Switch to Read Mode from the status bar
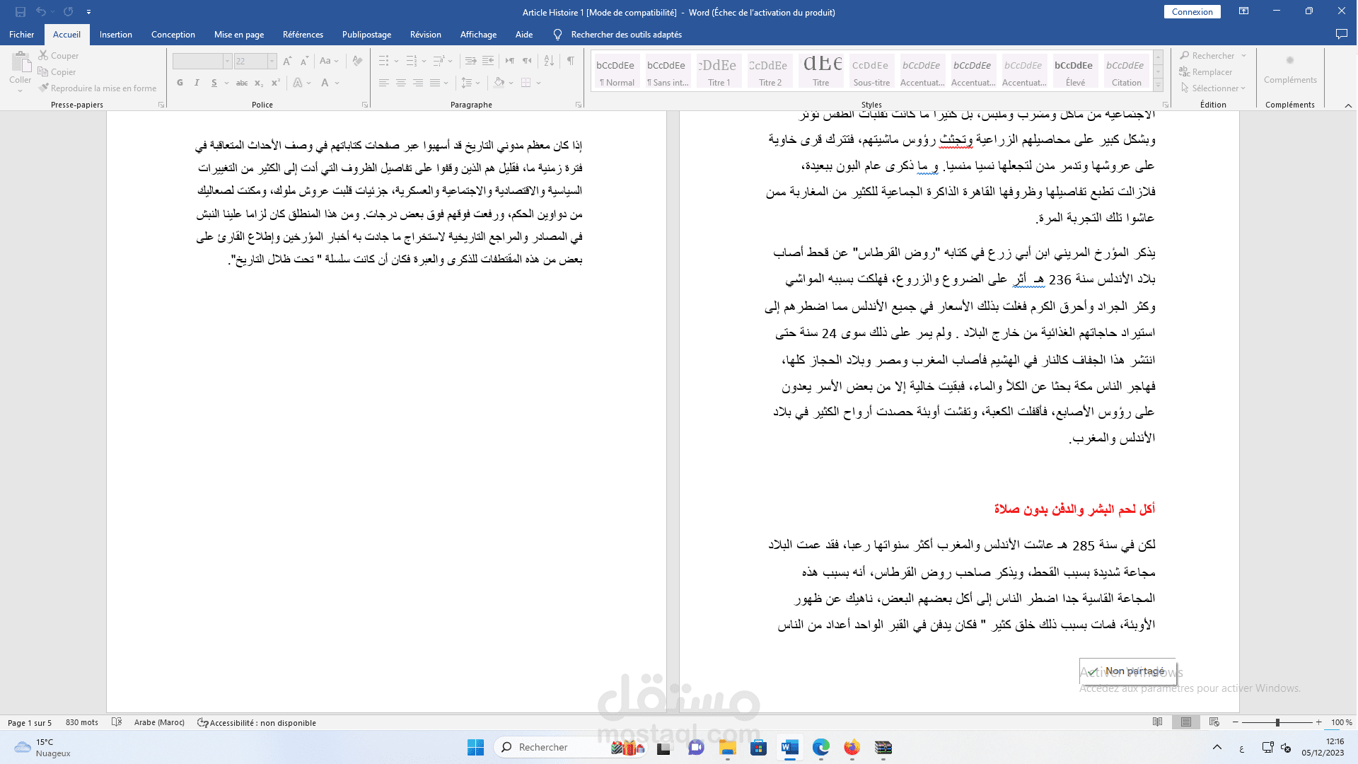The height and width of the screenshot is (764, 1358). pos(1158,722)
